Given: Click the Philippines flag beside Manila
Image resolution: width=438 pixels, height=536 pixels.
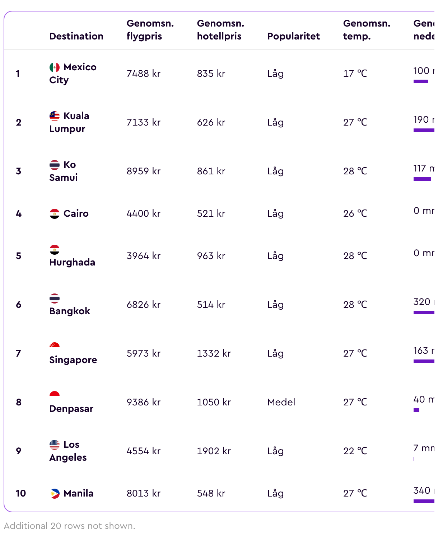Looking at the screenshot, I should point(55,493).
